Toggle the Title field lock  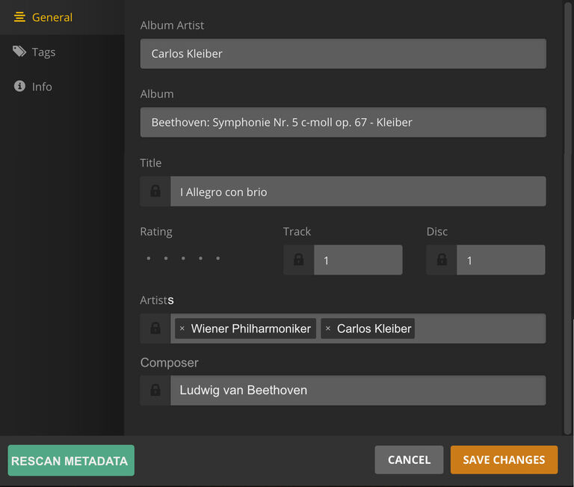(x=155, y=192)
